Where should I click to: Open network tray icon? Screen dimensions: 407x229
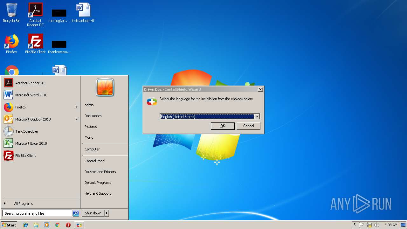[x=369, y=225]
